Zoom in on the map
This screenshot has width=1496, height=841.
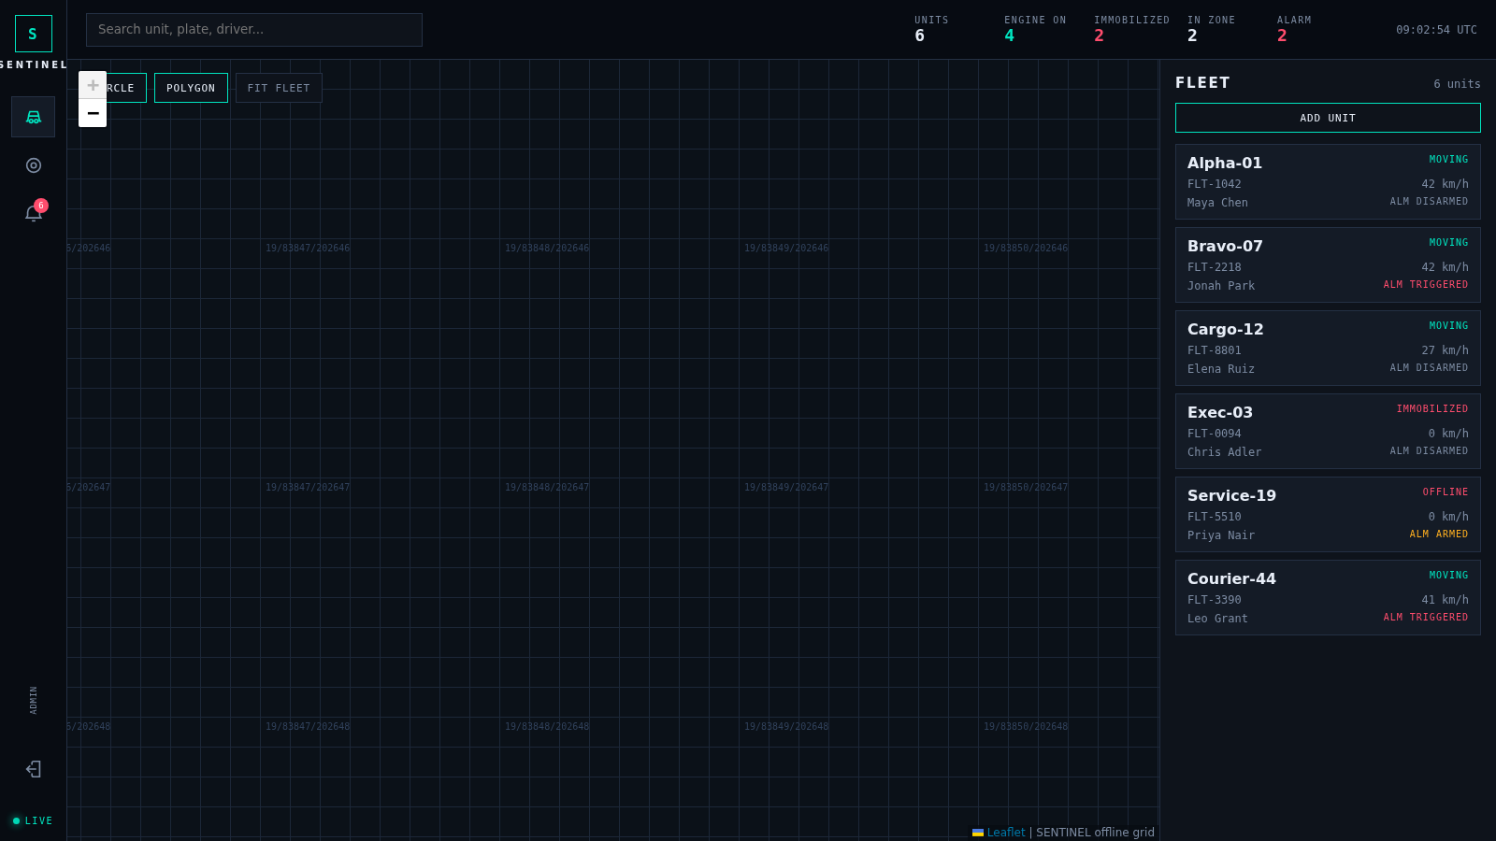click(93, 85)
